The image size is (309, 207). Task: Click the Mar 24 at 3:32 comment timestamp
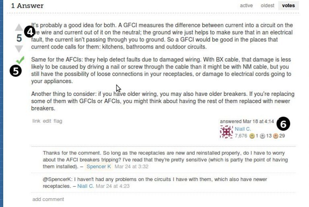132,166
